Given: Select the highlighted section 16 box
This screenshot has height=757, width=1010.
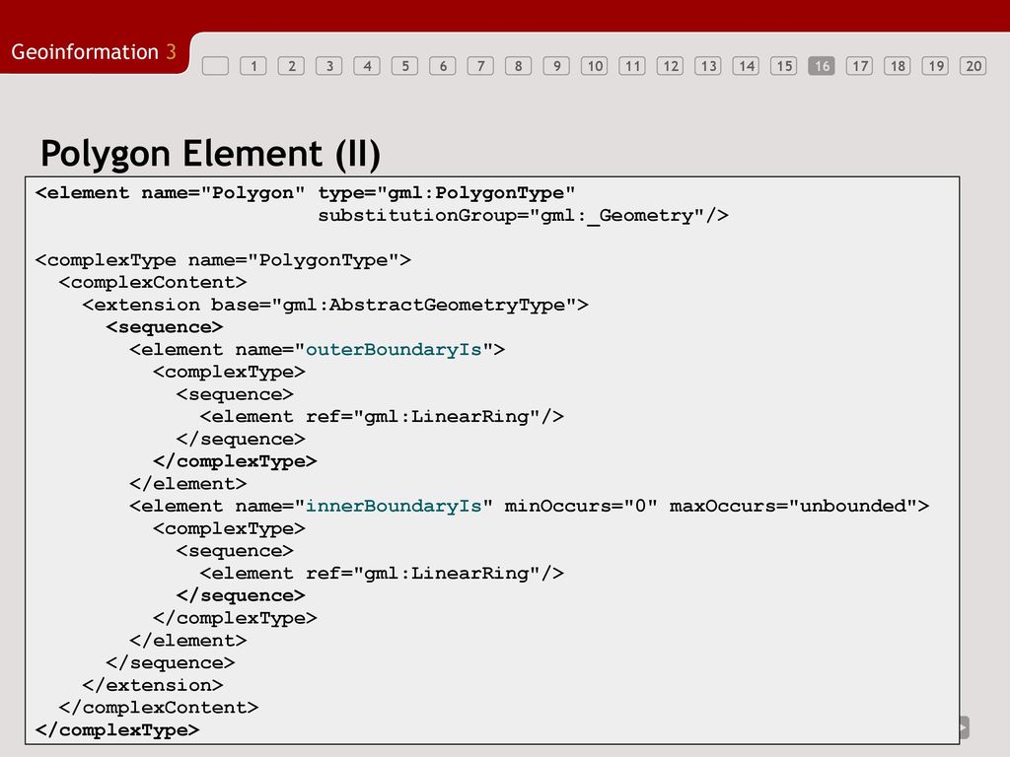Looking at the screenshot, I should [822, 66].
